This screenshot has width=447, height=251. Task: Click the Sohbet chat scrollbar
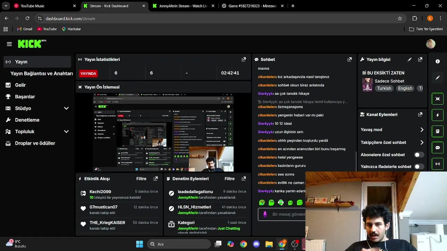(356, 161)
